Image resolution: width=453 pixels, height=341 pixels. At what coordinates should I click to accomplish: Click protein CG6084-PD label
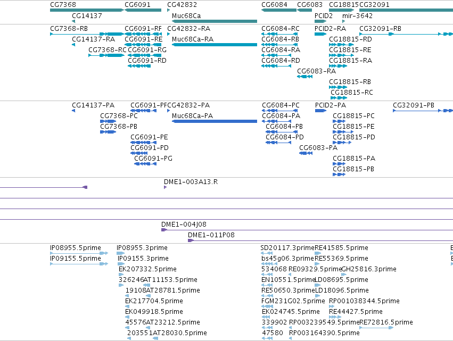click(285, 137)
